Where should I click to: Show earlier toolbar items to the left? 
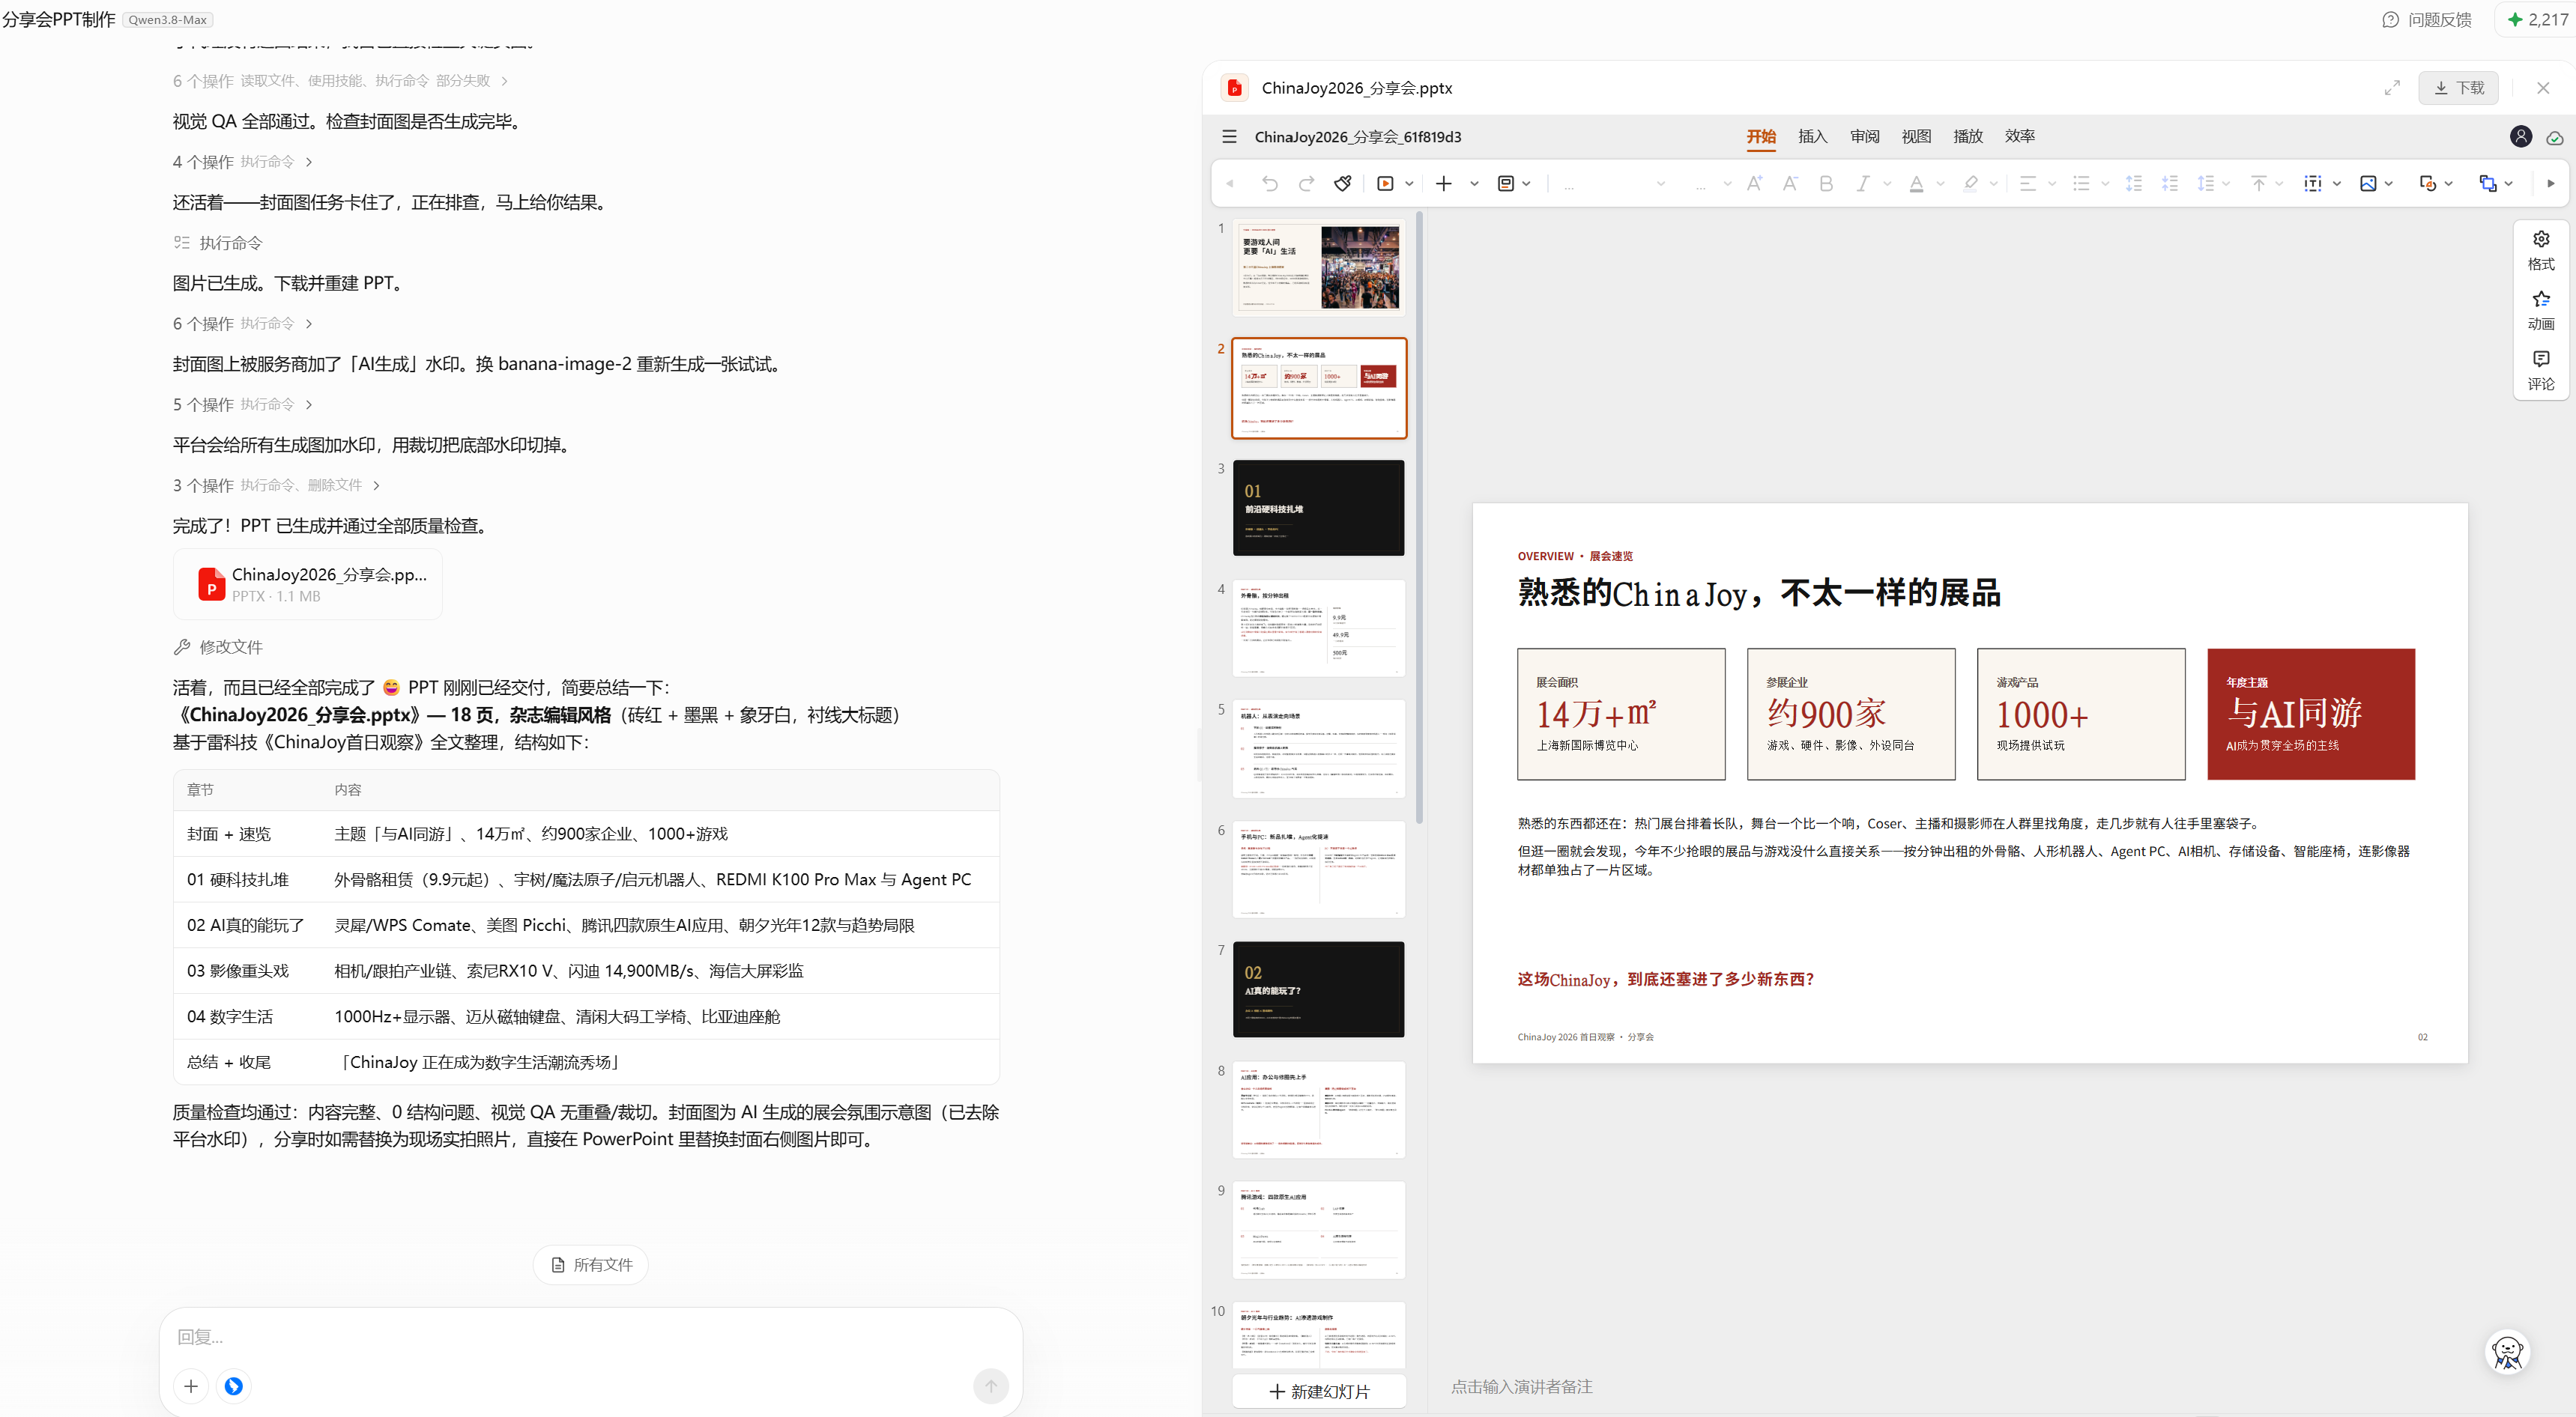[1230, 184]
